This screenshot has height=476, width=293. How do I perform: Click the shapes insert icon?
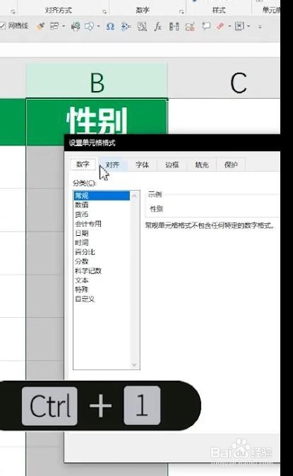(x=89, y=26)
